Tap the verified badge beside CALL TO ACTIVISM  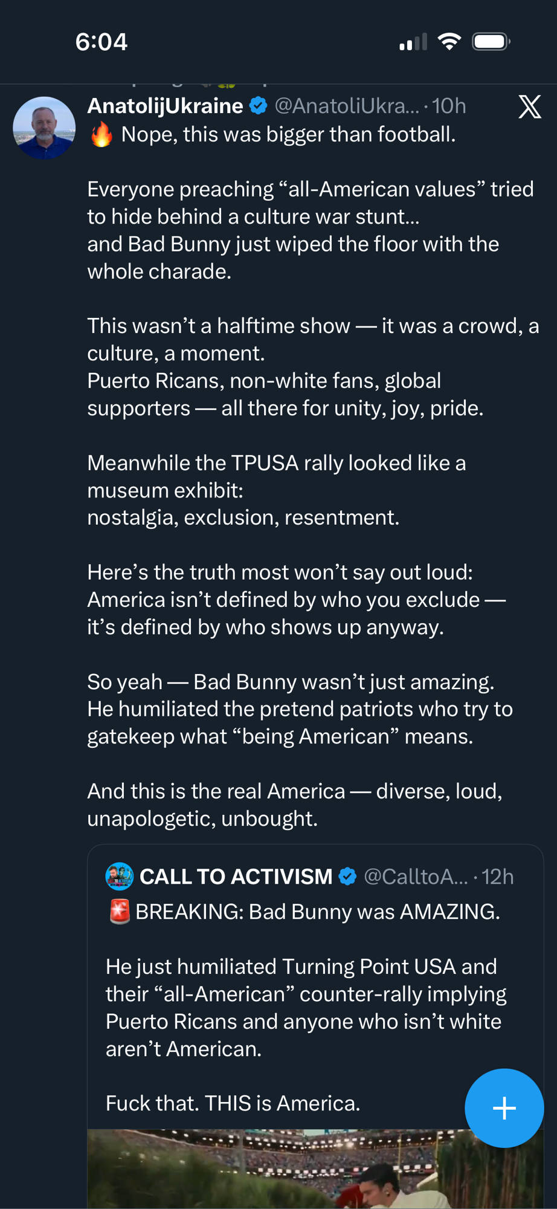click(x=347, y=877)
